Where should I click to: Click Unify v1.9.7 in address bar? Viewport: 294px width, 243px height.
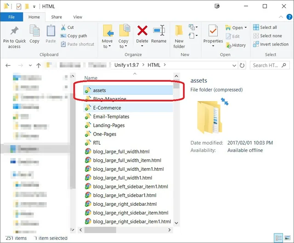(127, 65)
